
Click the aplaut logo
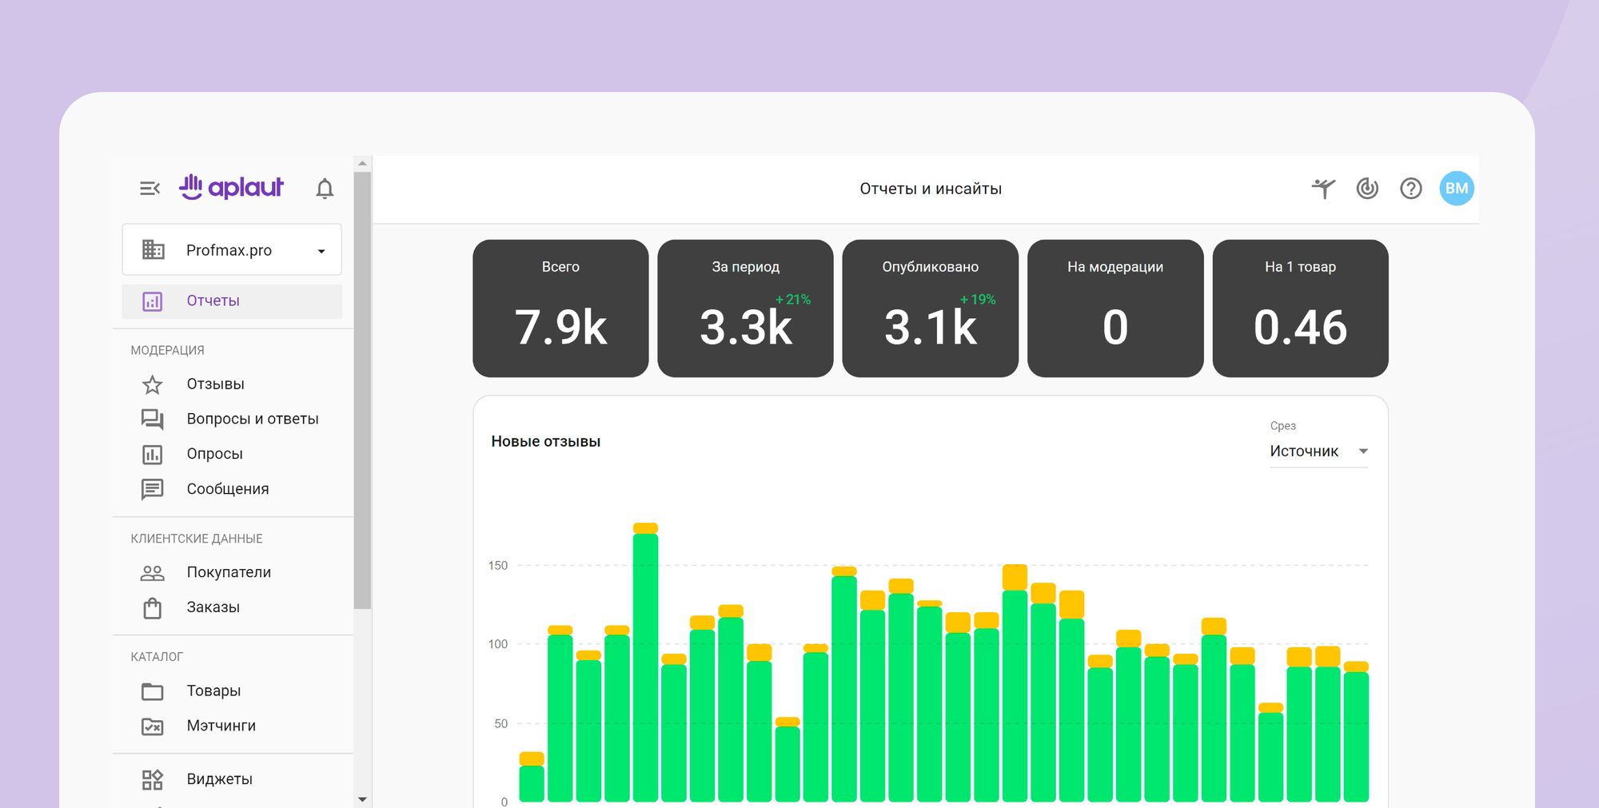point(232,187)
